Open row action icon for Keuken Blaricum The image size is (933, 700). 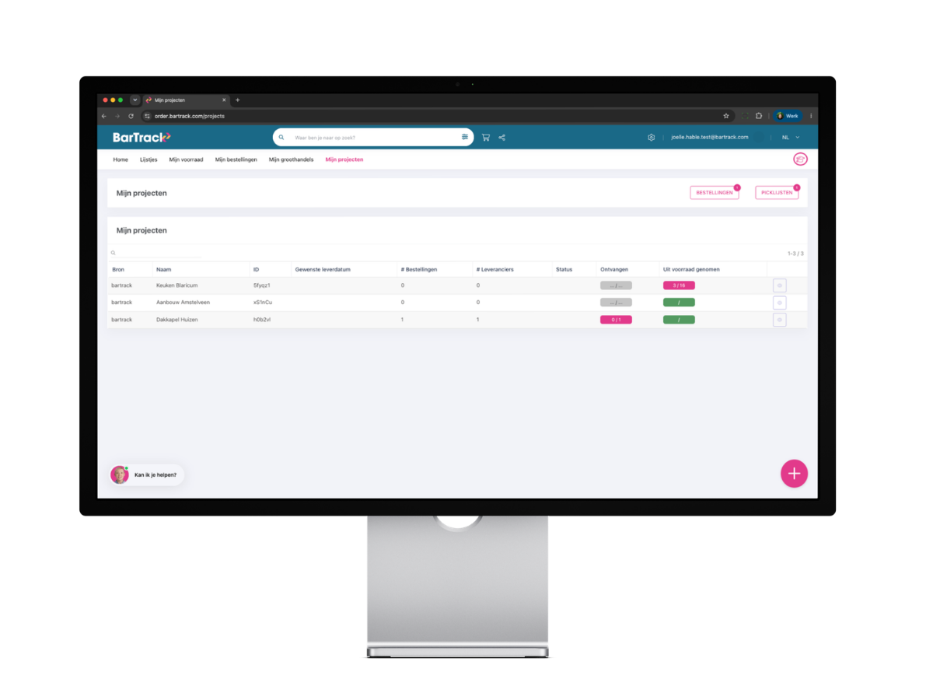click(780, 285)
